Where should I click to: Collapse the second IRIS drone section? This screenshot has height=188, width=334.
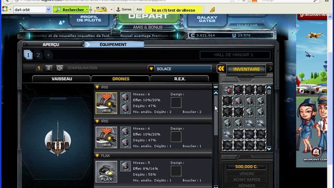tap(97, 121)
